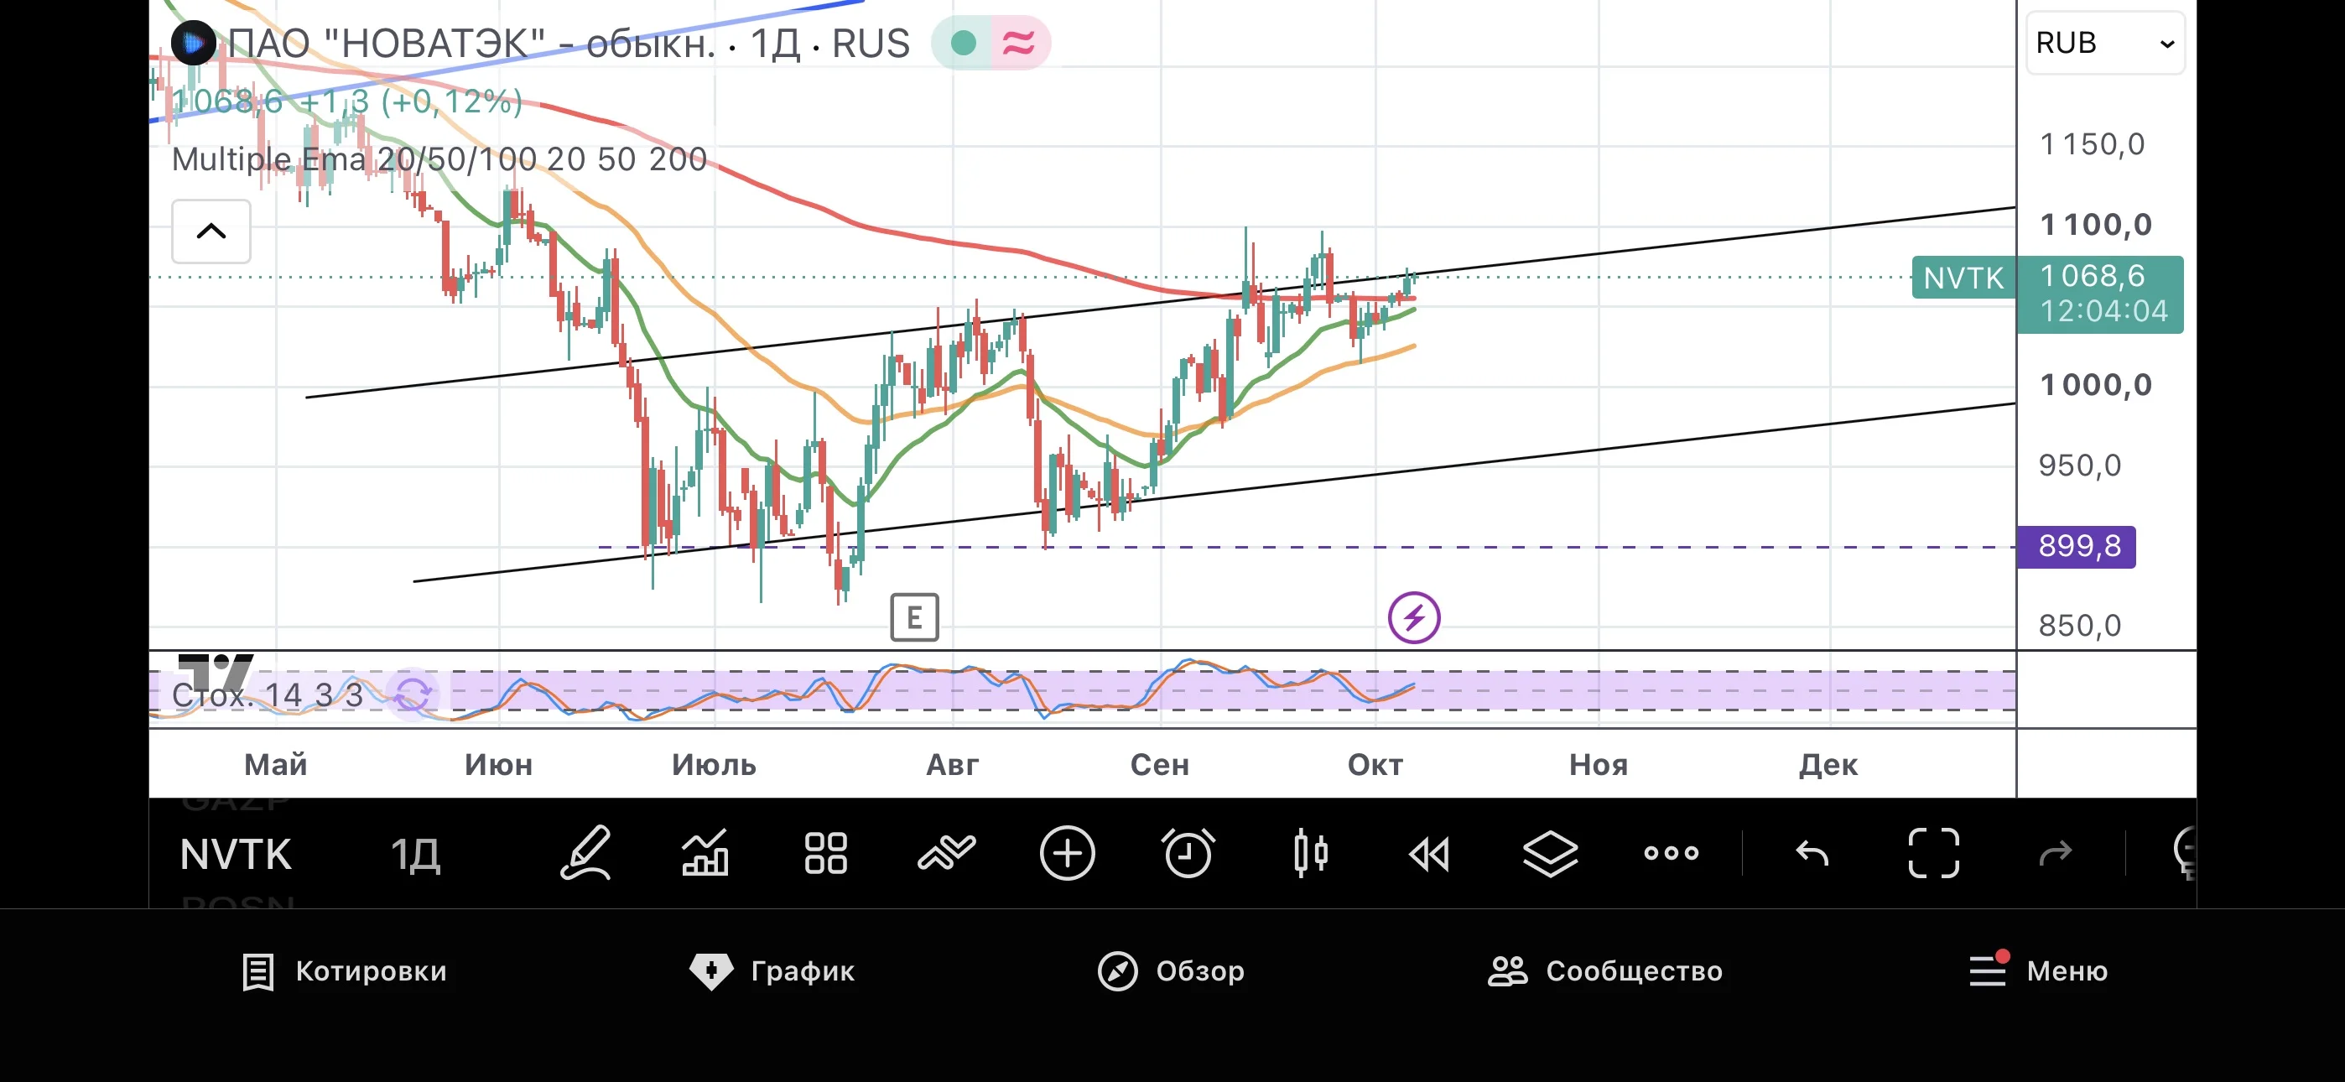Open more options three dots
The image size is (2345, 1082).
1672,853
